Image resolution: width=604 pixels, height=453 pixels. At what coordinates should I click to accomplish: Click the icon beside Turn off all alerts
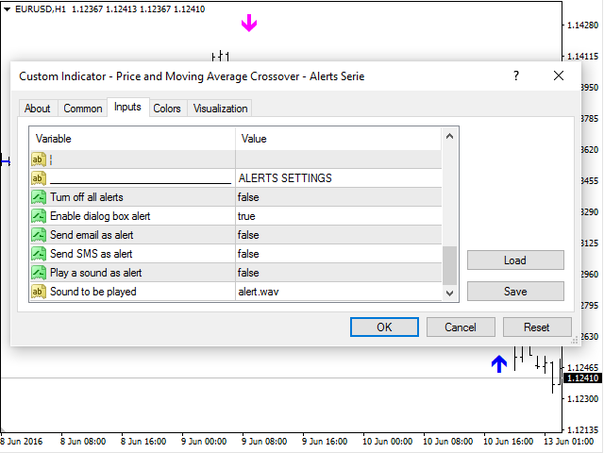(39, 197)
